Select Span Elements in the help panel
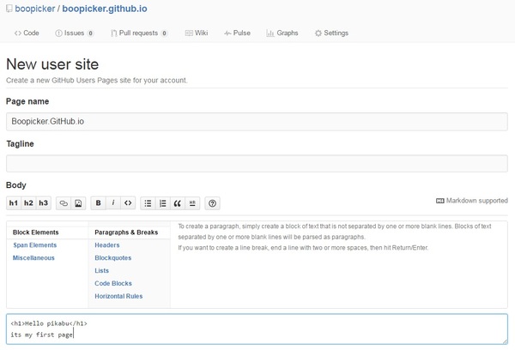This screenshot has width=515, height=350. (35, 244)
